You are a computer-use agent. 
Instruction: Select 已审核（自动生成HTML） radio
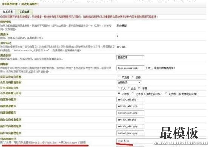133,93
